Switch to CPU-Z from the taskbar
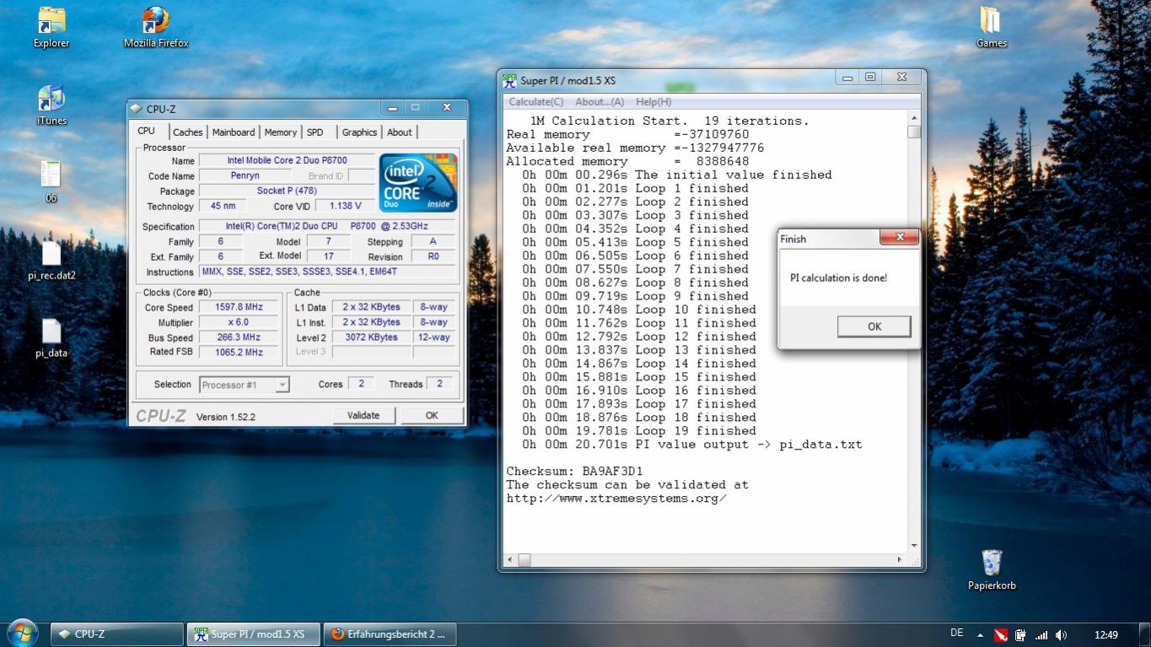 pyautogui.click(x=117, y=634)
